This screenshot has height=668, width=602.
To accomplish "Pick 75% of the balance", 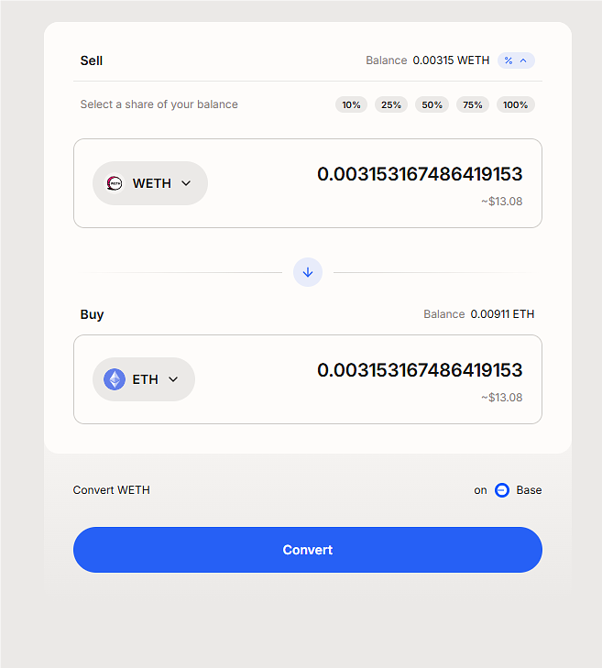I will tap(472, 104).
